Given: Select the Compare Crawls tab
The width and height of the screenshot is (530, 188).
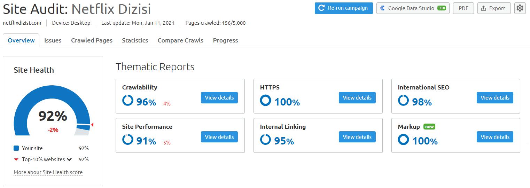Looking at the screenshot, I should 180,40.
